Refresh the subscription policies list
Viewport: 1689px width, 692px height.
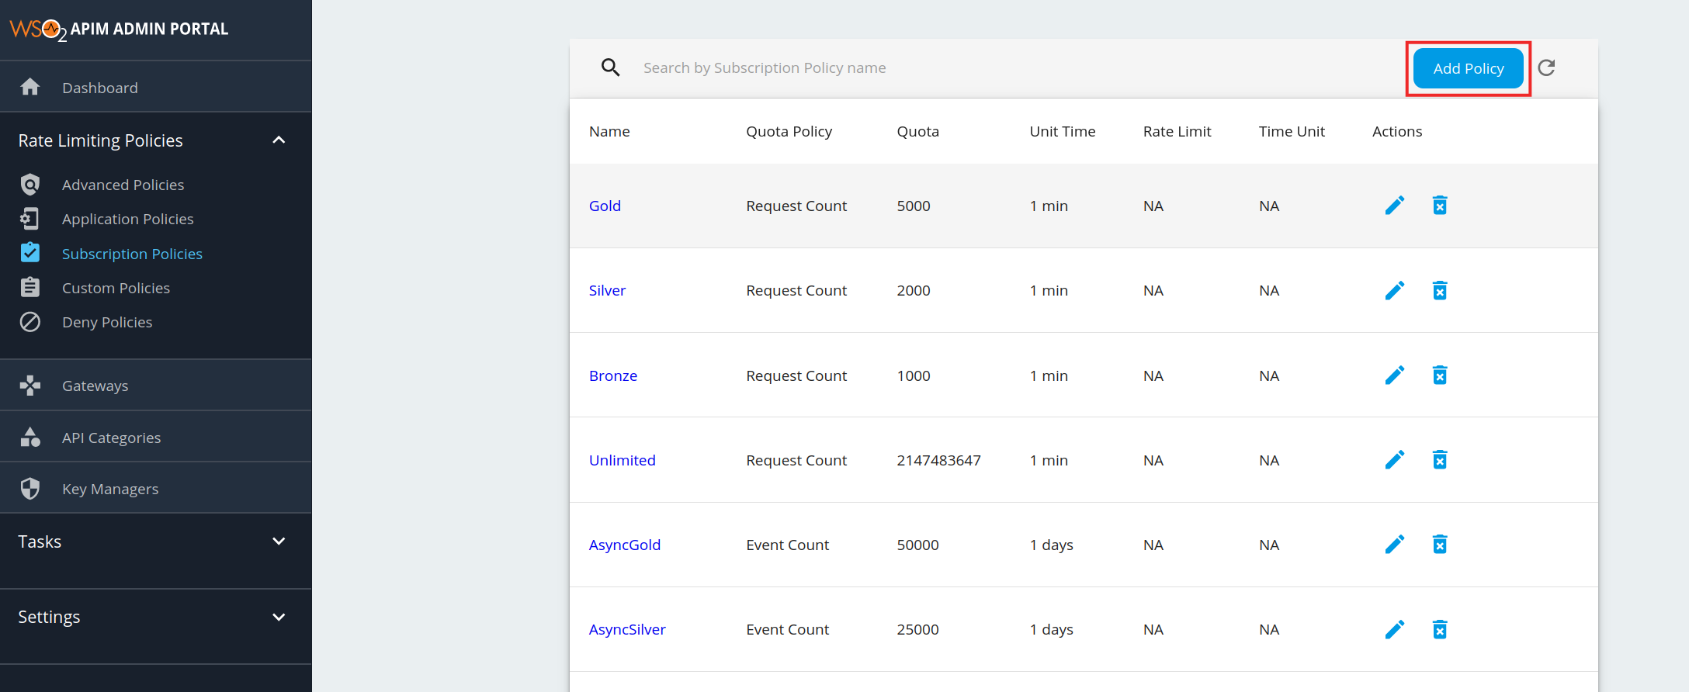(1546, 68)
